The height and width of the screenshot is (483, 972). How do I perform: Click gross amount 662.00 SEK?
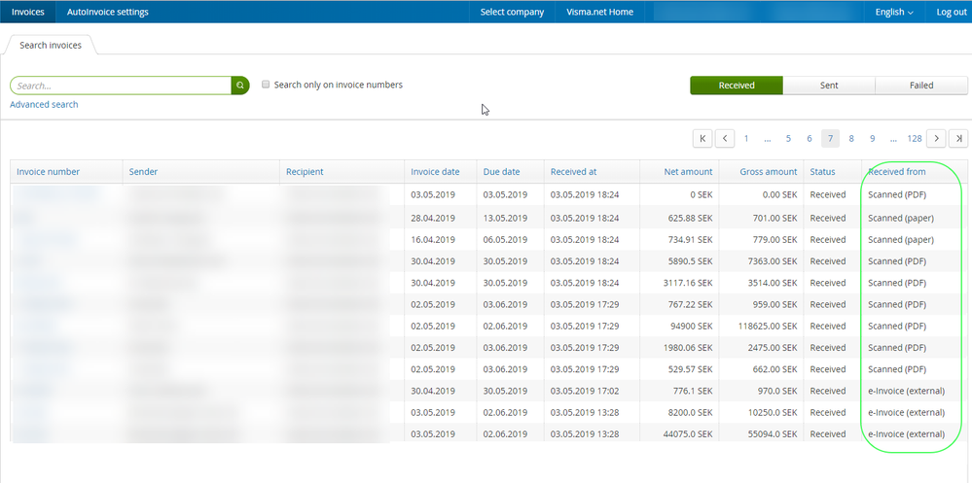(x=774, y=369)
